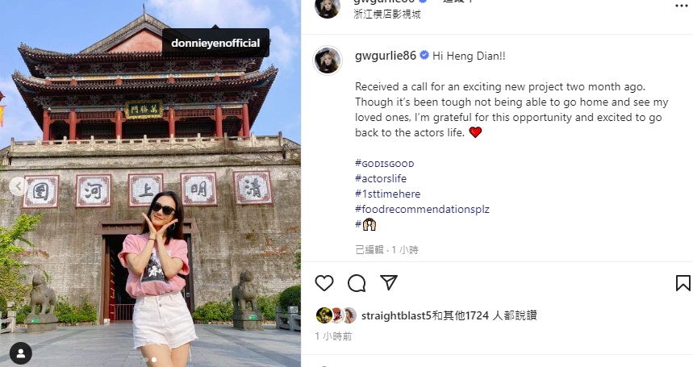
Task: Open gwgurlie86 profile avatar in caption
Action: (x=328, y=60)
